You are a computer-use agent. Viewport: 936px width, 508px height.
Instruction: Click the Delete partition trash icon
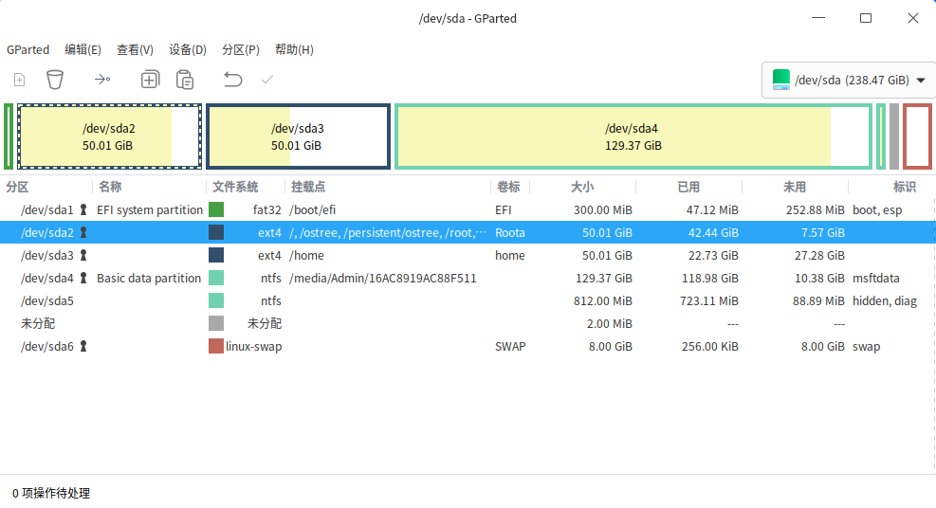55,80
